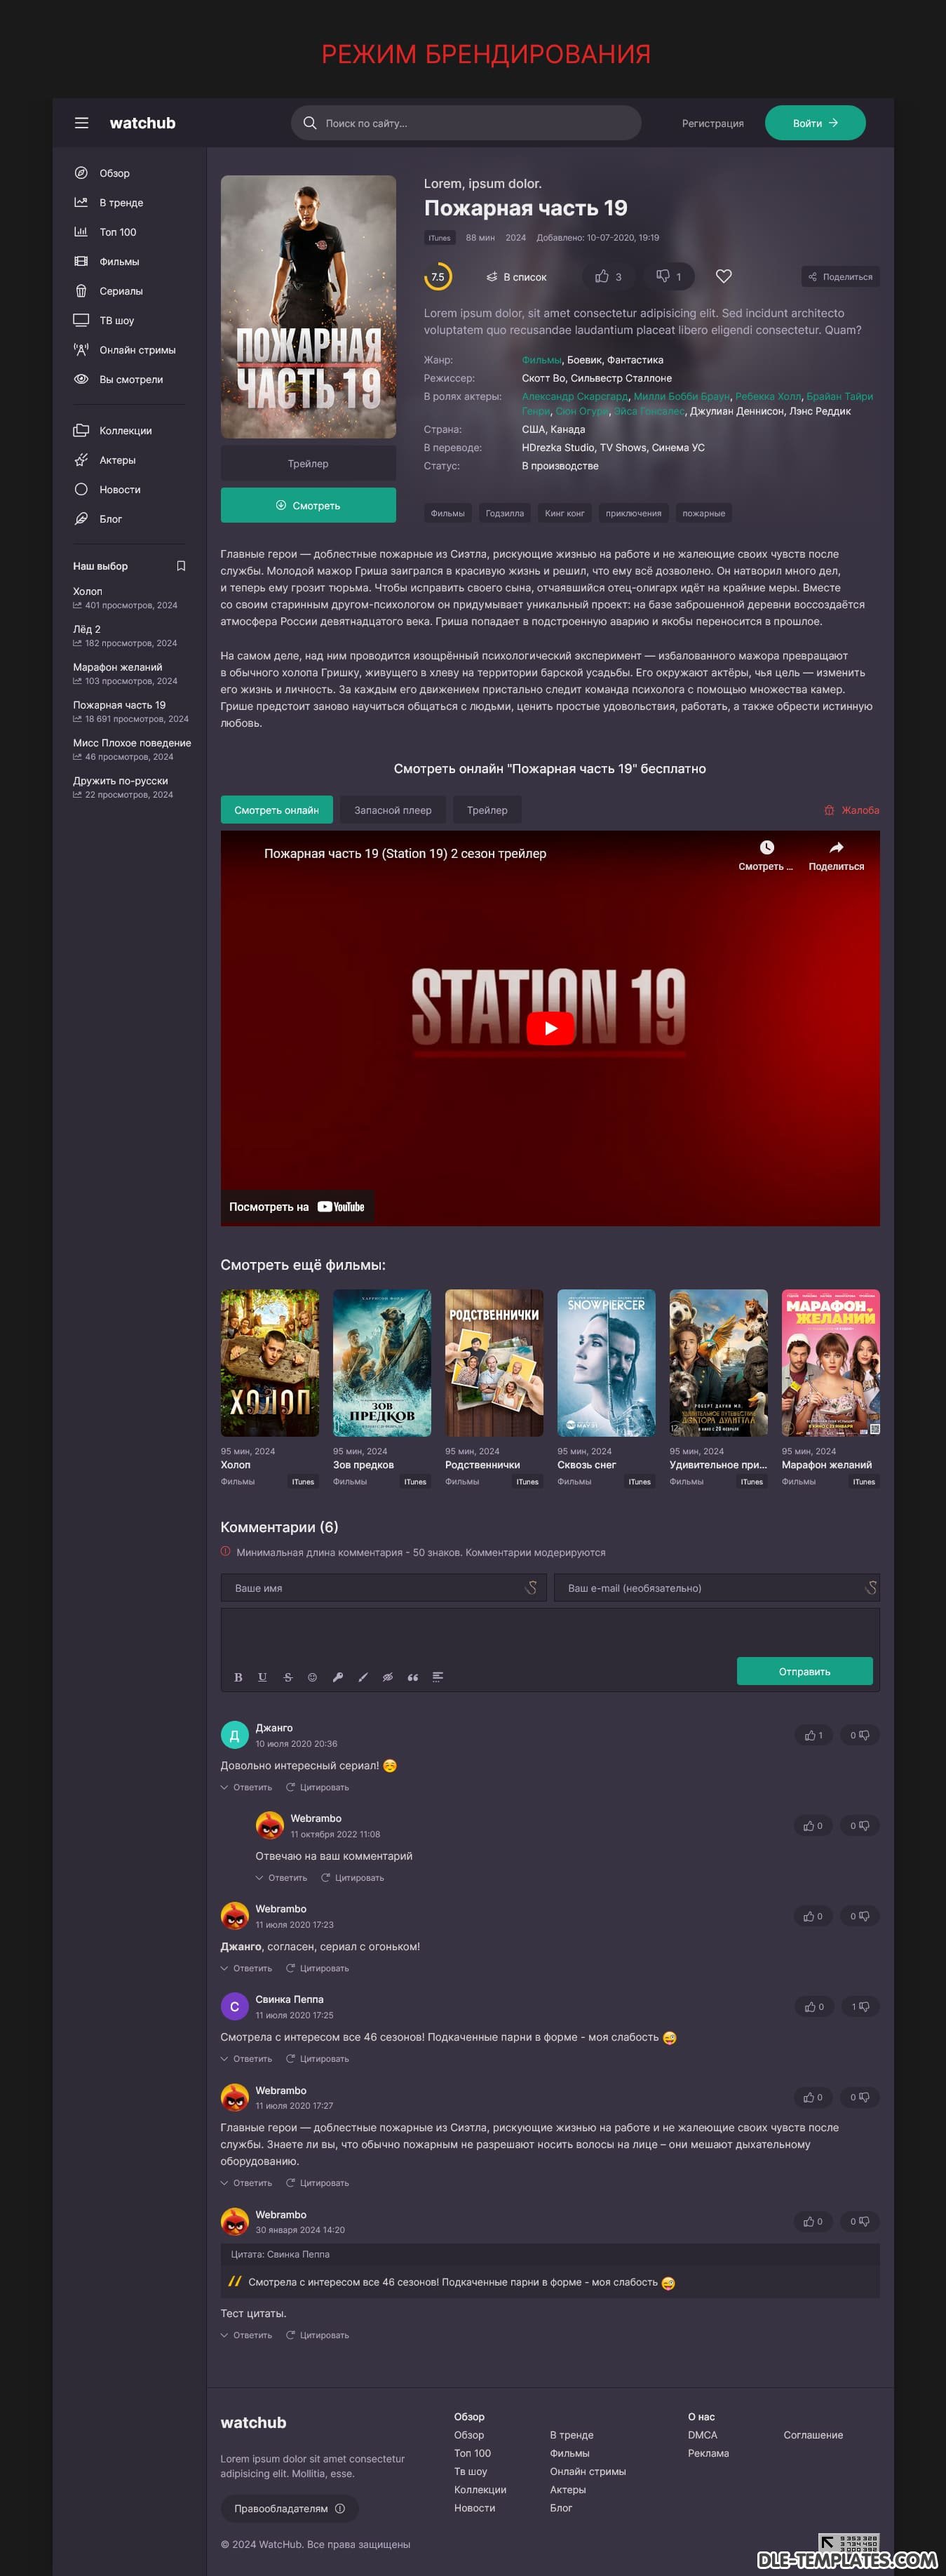Click the strikethrough icon in the comment editor

point(288,1677)
